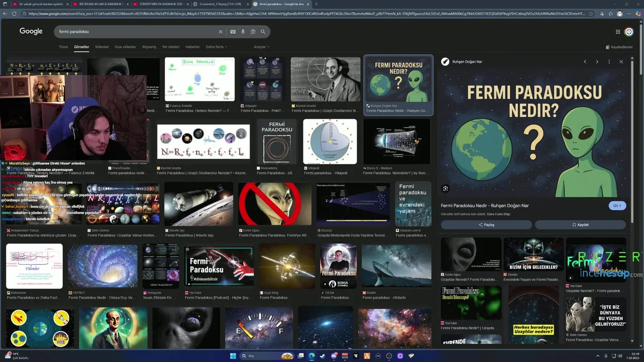Open the Google account profile avatar
The image size is (644, 362).
[629, 32]
